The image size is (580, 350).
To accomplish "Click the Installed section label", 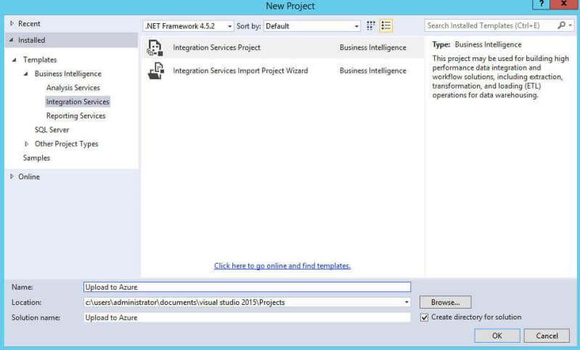I will point(32,40).
